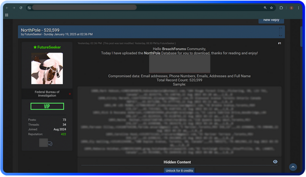306x177 pixels.
Task: Click the reputation value 422
Action: tap(64, 134)
